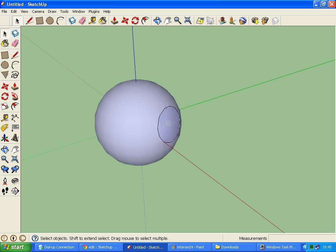Viewport: 336px width, 252px height.
Task: Select the Move tool in top toolbar
Action: pos(125,21)
